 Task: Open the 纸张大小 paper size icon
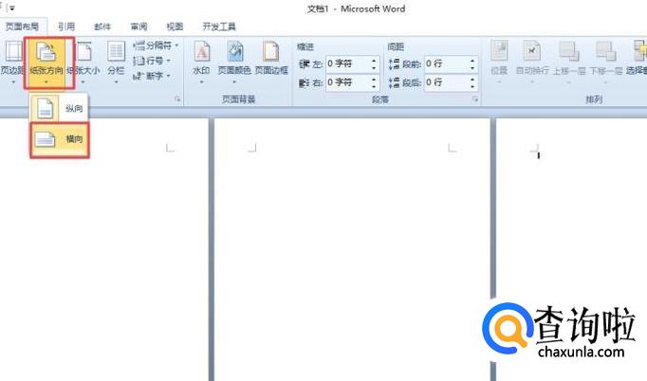[x=84, y=51]
